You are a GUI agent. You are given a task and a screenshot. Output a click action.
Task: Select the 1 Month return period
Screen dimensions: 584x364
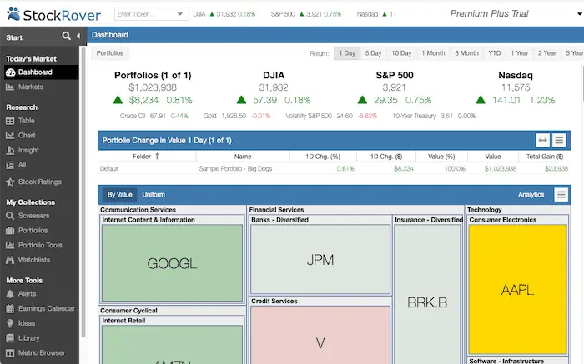(433, 53)
